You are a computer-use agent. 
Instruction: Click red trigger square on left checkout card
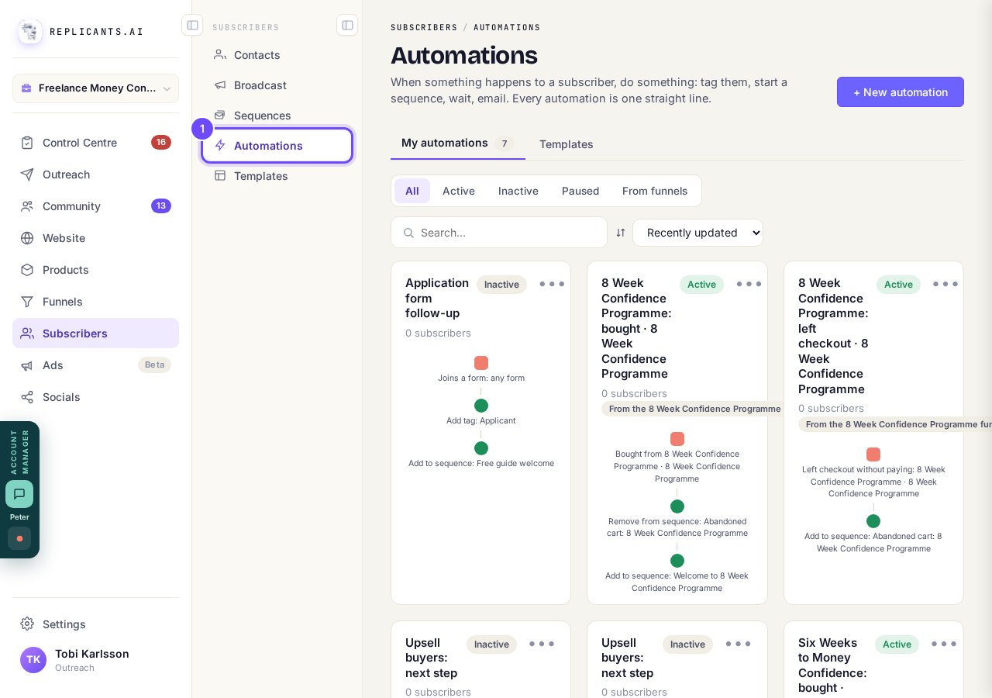(x=873, y=454)
